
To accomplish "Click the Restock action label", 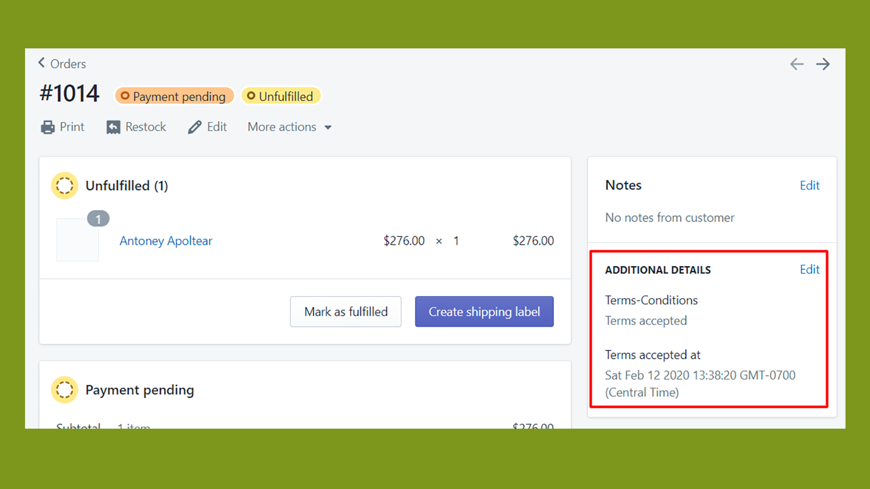I will point(146,127).
